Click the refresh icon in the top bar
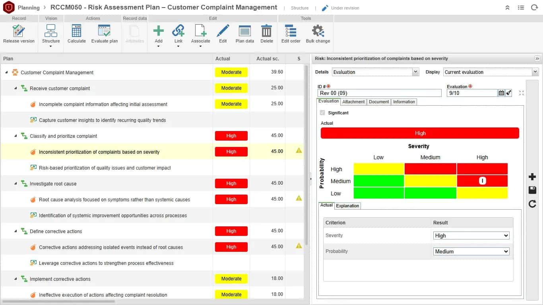Screen dimensions: 543x305 (534, 8)
